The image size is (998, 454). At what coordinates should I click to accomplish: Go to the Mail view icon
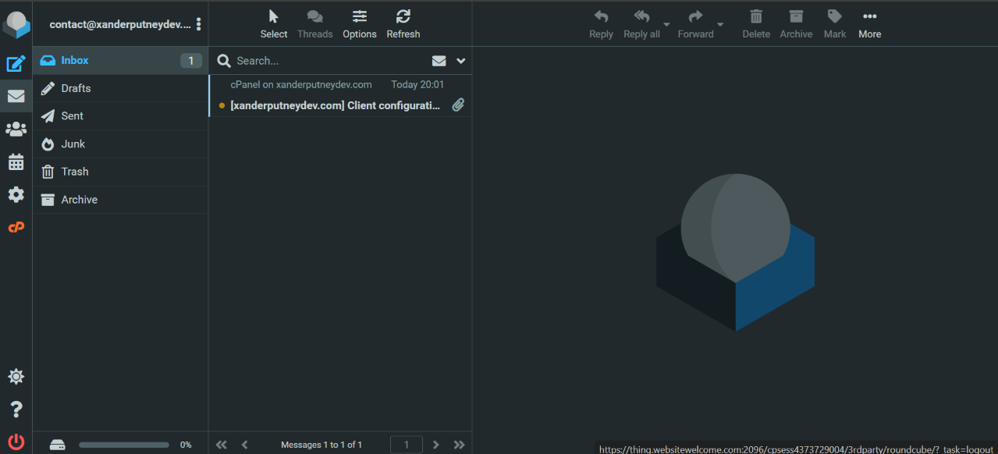point(16,97)
